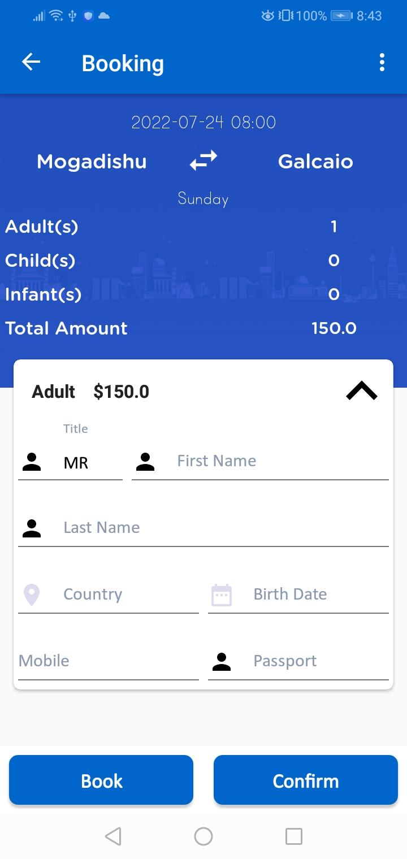Collapse the Adult passenger card chevron
This screenshot has height=859, width=407.
point(362,391)
